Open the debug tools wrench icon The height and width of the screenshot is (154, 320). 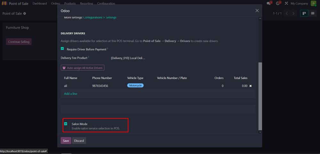[x=286, y=4]
